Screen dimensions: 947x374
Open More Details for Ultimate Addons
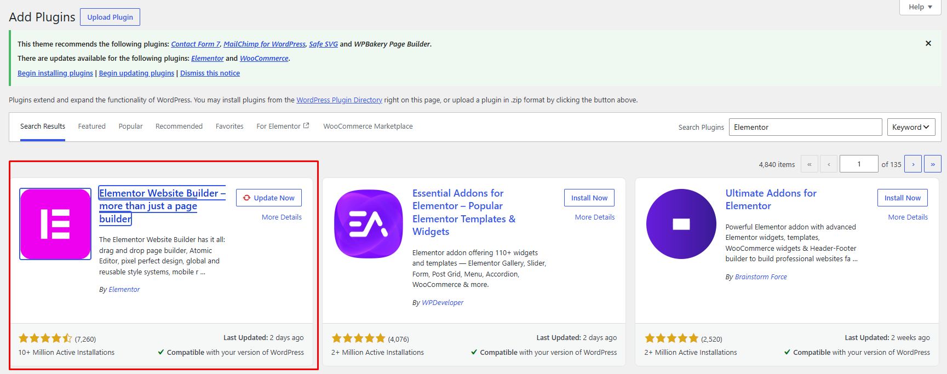pos(908,217)
